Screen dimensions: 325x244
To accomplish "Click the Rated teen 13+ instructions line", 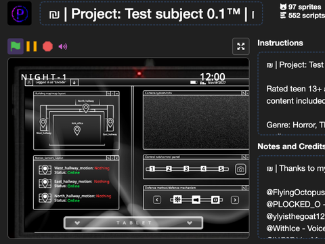I will (x=296, y=89).
